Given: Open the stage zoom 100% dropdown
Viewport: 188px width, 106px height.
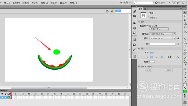Looking at the screenshot, I should (x=123, y=11).
